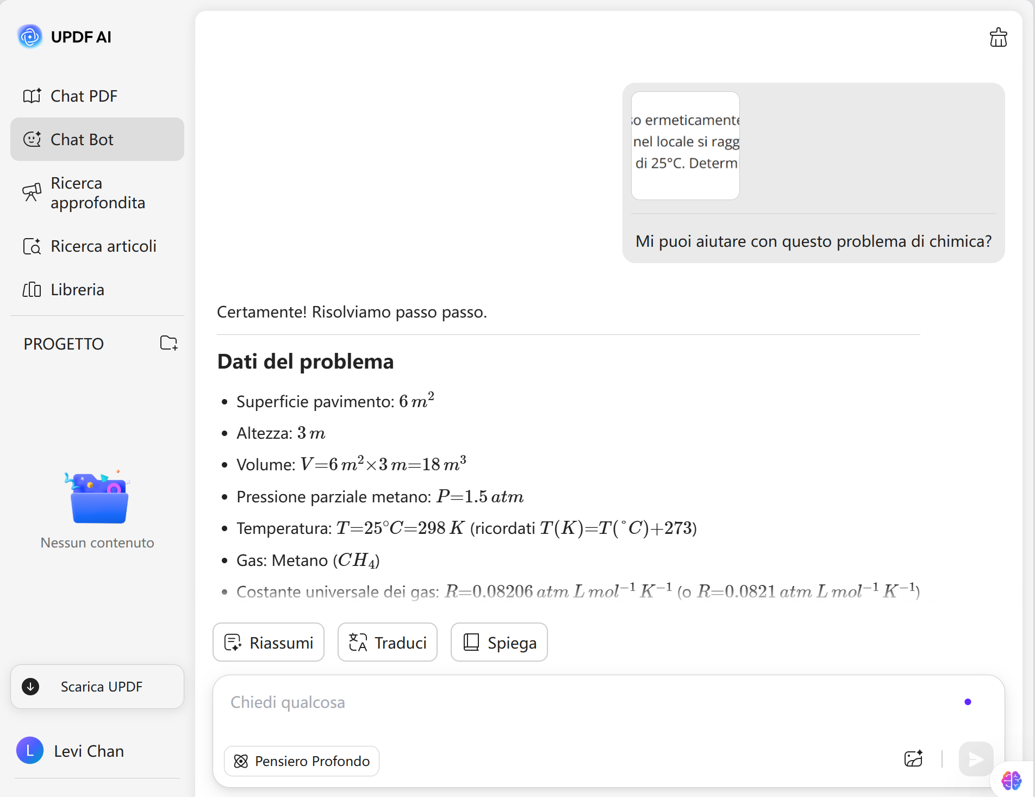Open the Chat PDF section

(84, 96)
